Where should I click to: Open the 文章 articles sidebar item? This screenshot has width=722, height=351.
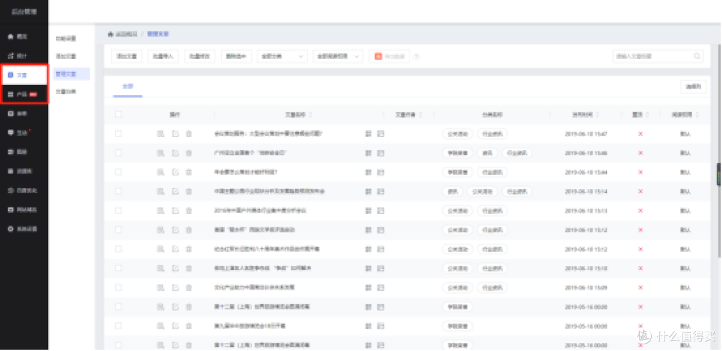pyautogui.click(x=24, y=75)
